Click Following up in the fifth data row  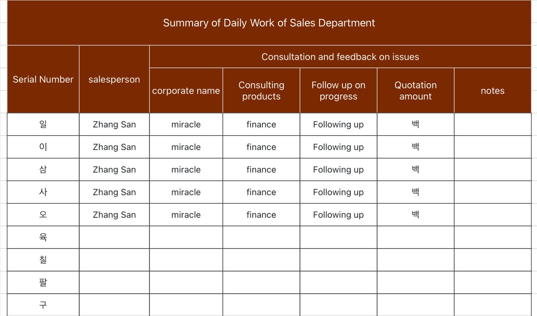[x=338, y=215]
